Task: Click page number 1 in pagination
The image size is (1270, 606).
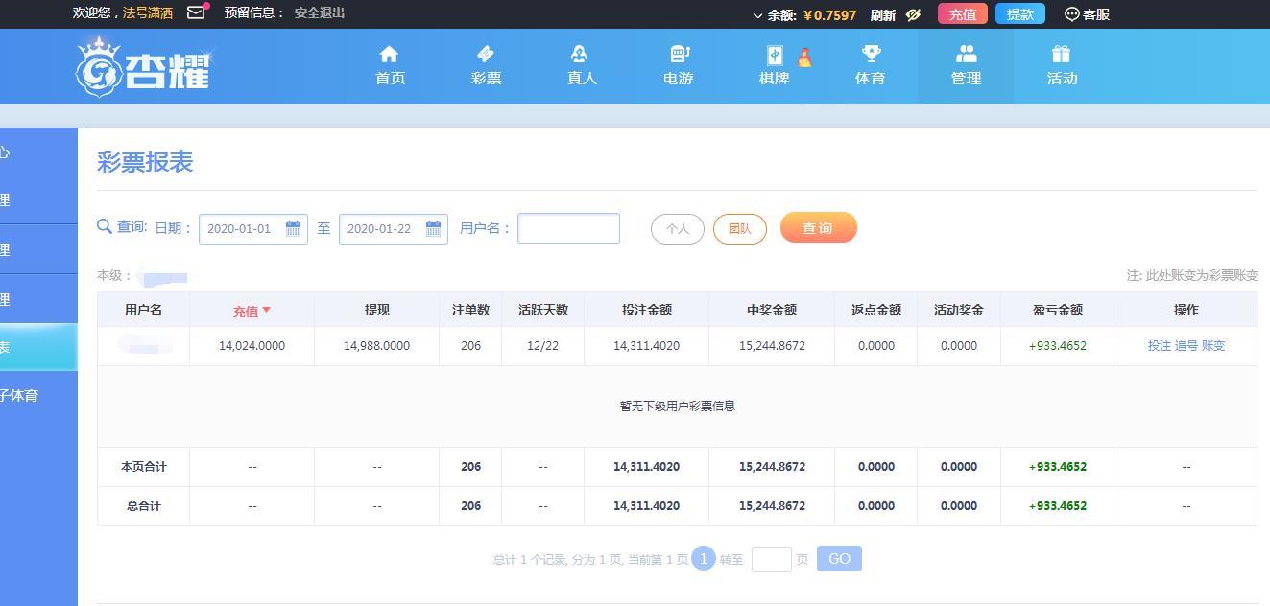Action: pos(704,558)
